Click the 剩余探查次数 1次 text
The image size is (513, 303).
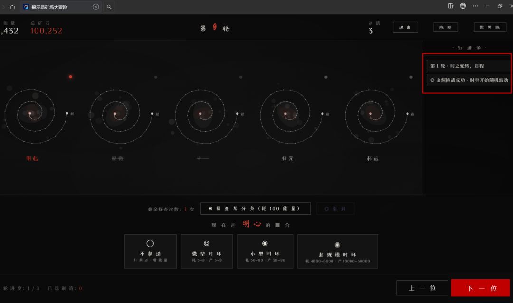pyautogui.click(x=171, y=209)
